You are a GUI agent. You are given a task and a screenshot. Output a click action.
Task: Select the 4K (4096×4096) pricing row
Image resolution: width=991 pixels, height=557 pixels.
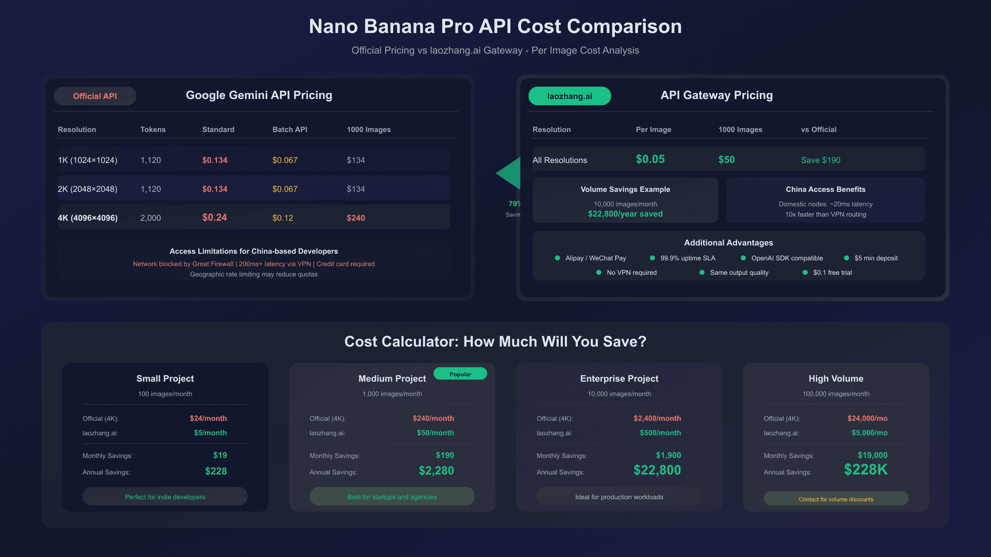coord(254,217)
